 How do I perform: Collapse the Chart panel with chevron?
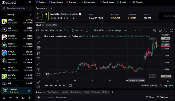click(x=171, y=25)
